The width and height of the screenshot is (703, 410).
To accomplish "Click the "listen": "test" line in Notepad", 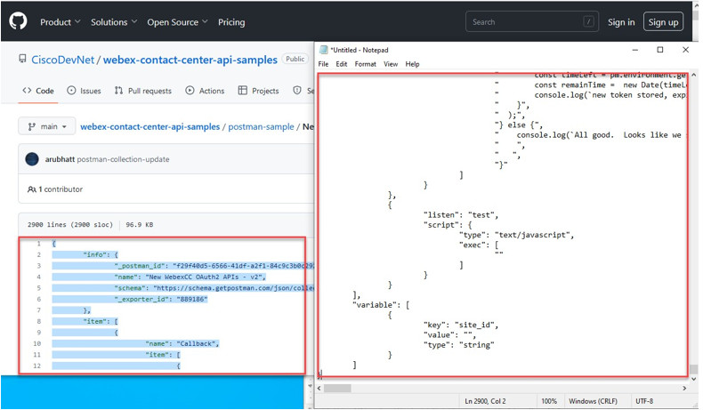I will point(460,215).
